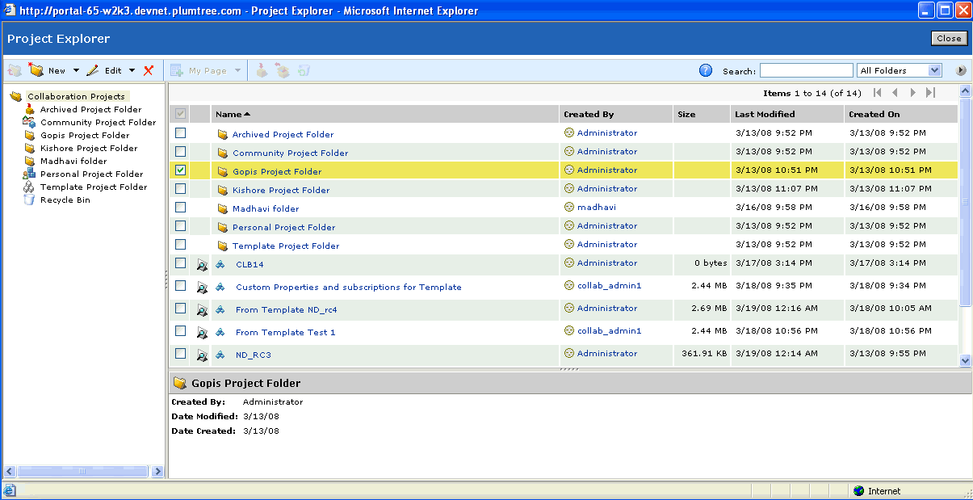Viewport: 973px width, 500px height.
Task: Click the select-all header checkbox
Action: [181, 114]
